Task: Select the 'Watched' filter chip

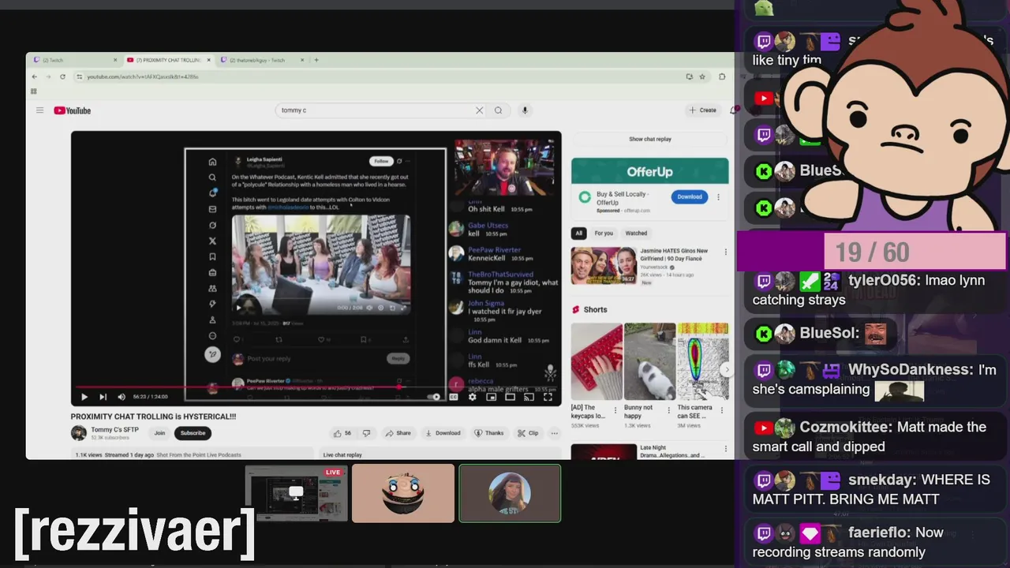Action: coord(636,234)
